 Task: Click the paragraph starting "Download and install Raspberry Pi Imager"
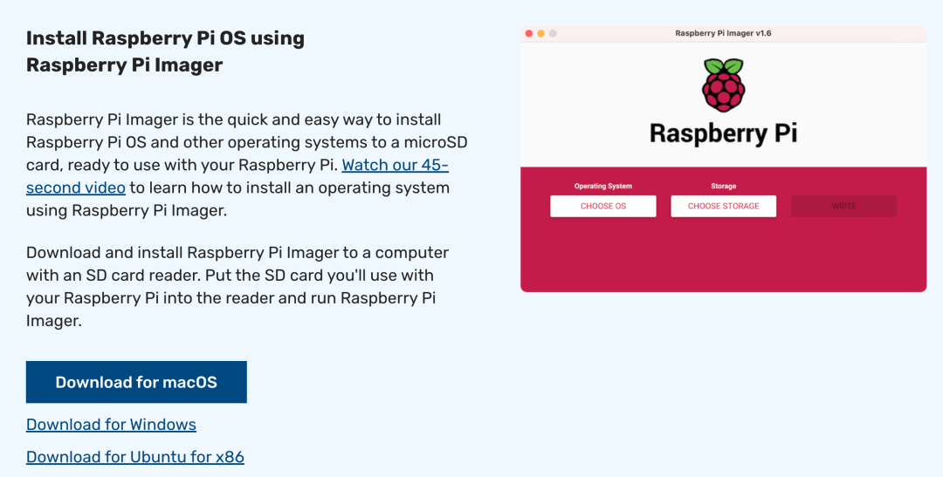pyautogui.click(x=237, y=287)
